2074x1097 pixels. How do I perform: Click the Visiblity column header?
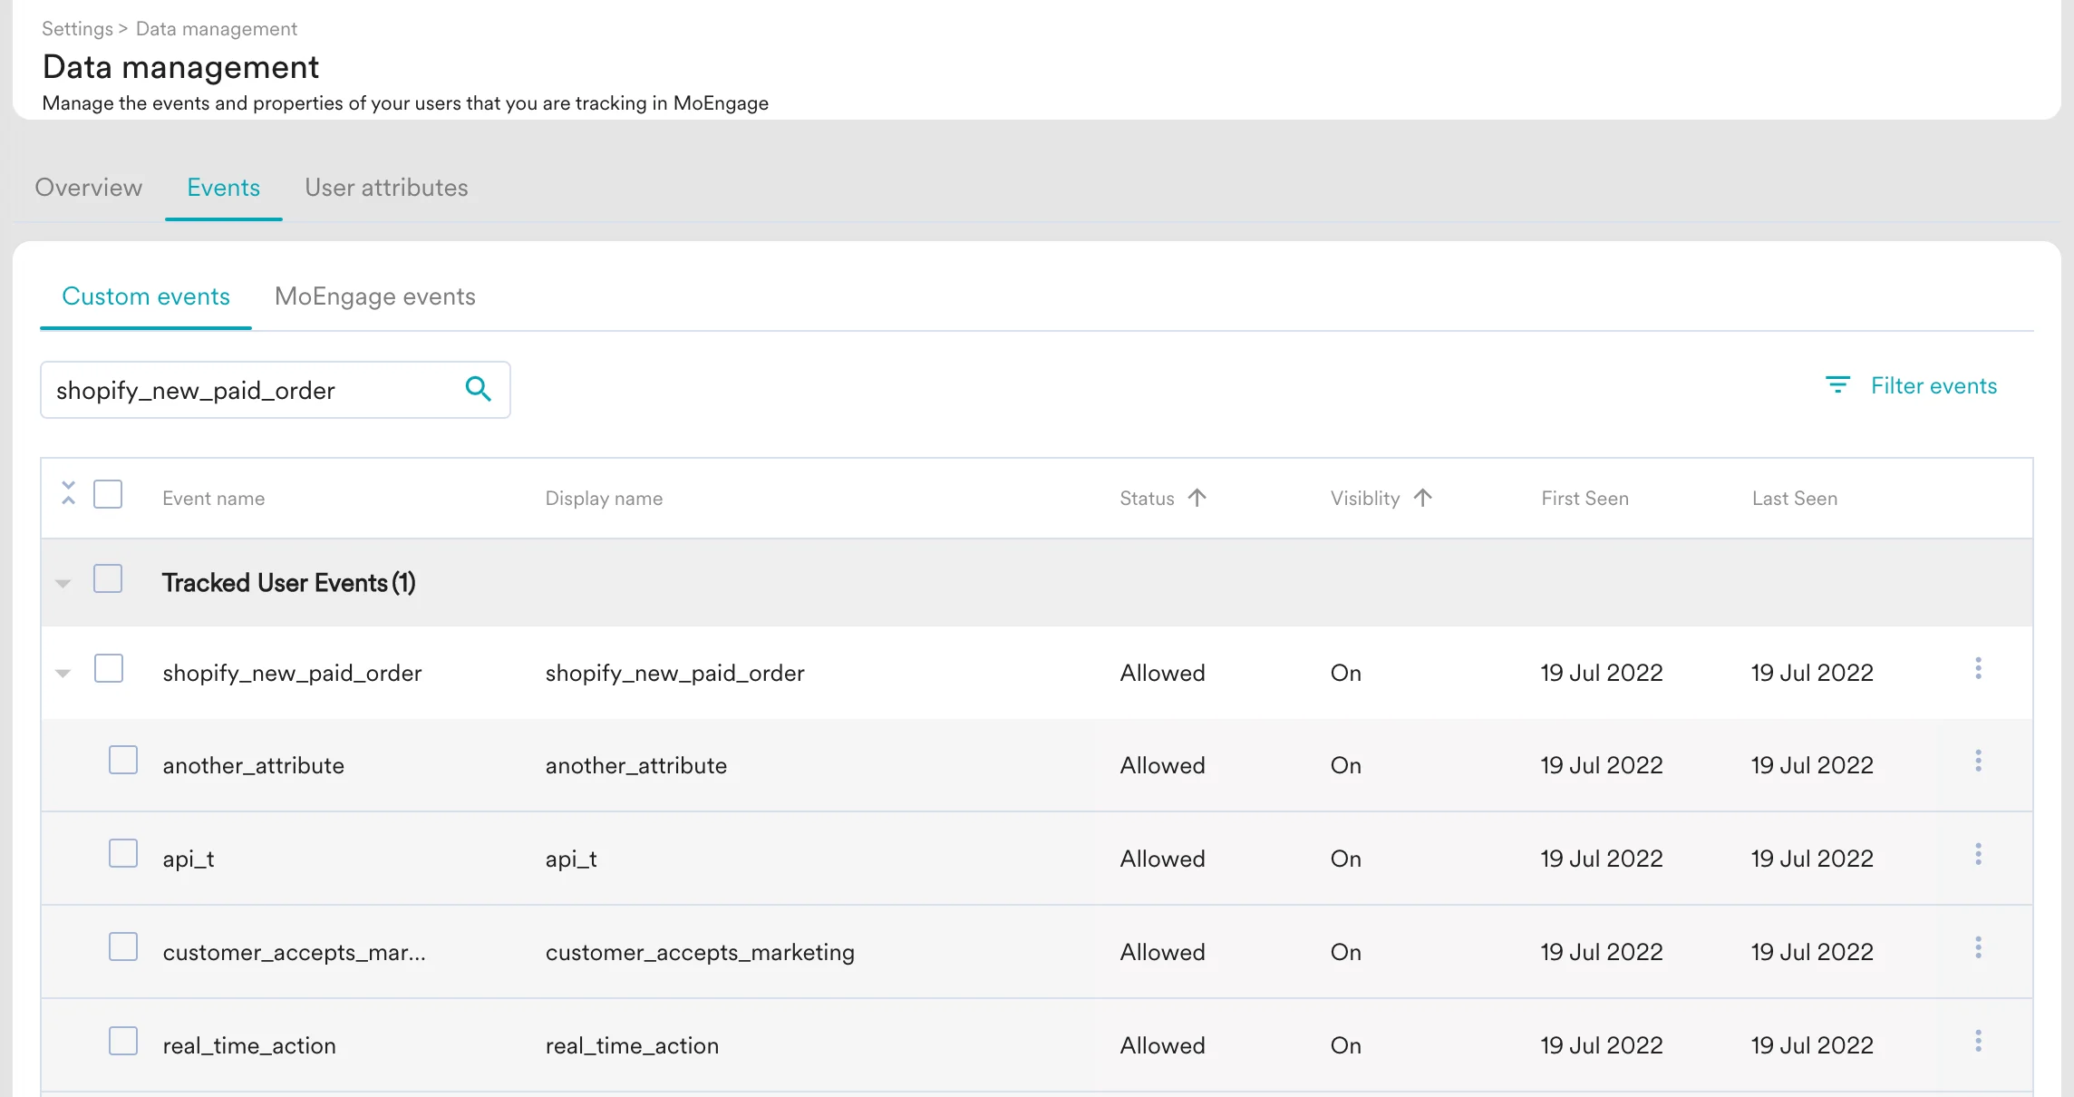pyautogui.click(x=1365, y=499)
